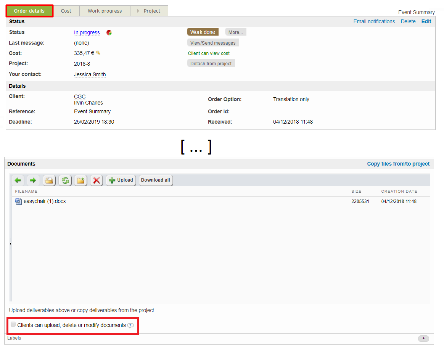This screenshot has width=444, height=364.
Task: Click the open folder icon in Documents toolbar
Action: pos(49,180)
